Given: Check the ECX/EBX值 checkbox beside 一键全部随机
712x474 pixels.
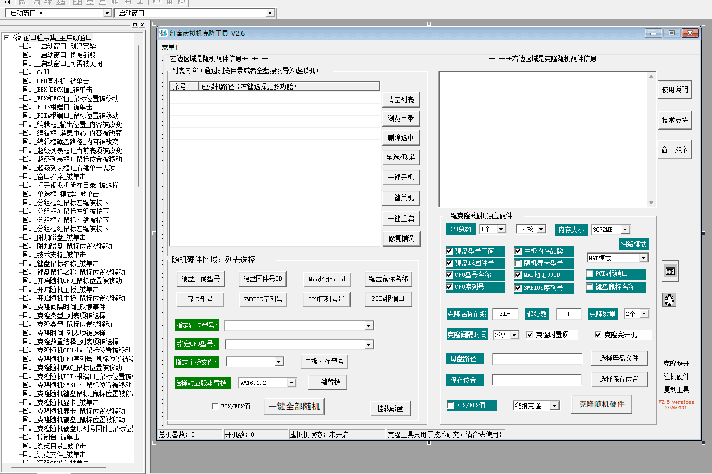Looking at the screenshot, I should click(215, 406).
